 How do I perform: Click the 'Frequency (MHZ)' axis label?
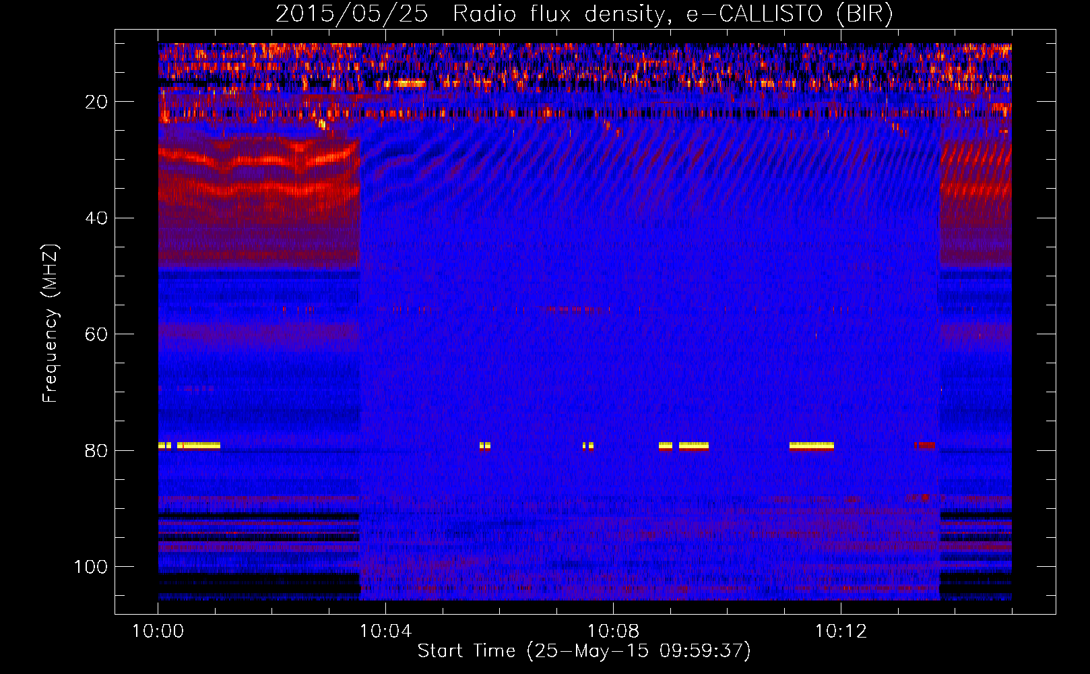point(50,324)
